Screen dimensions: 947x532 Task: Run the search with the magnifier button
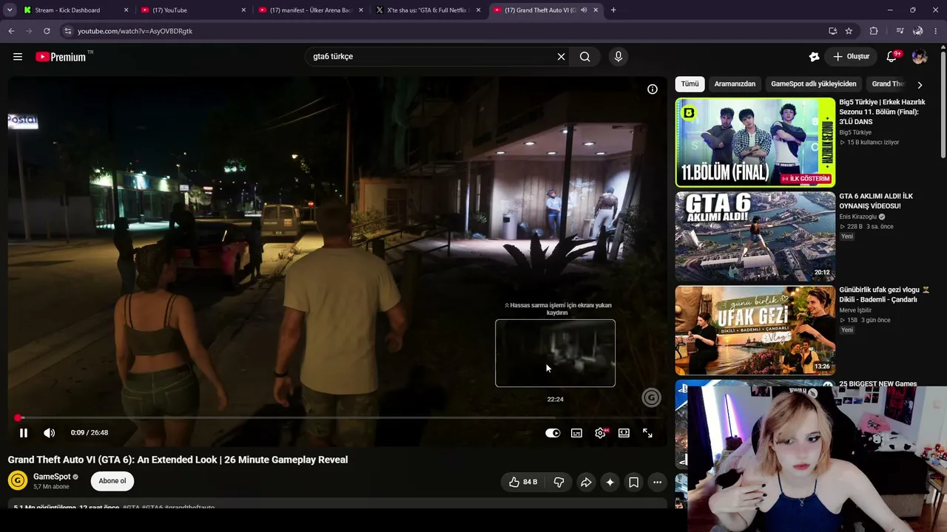point(584,57)
